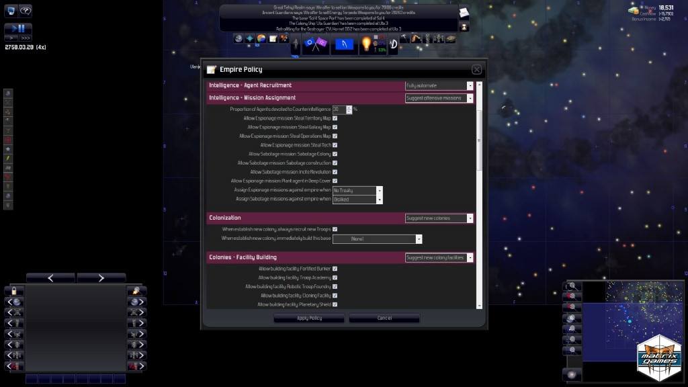Viewport: 688px width, 387px height.
Task: Click the hourglass icon beside message log
Action: 464,27
